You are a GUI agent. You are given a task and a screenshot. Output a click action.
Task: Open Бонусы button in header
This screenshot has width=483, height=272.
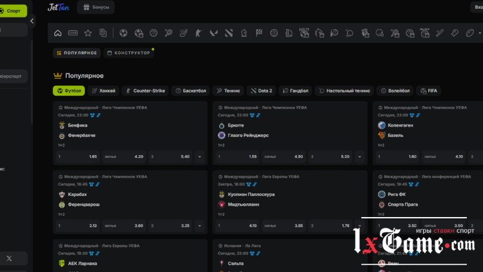pos(96,7)
